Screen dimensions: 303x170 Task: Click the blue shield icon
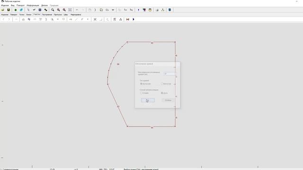169,10
